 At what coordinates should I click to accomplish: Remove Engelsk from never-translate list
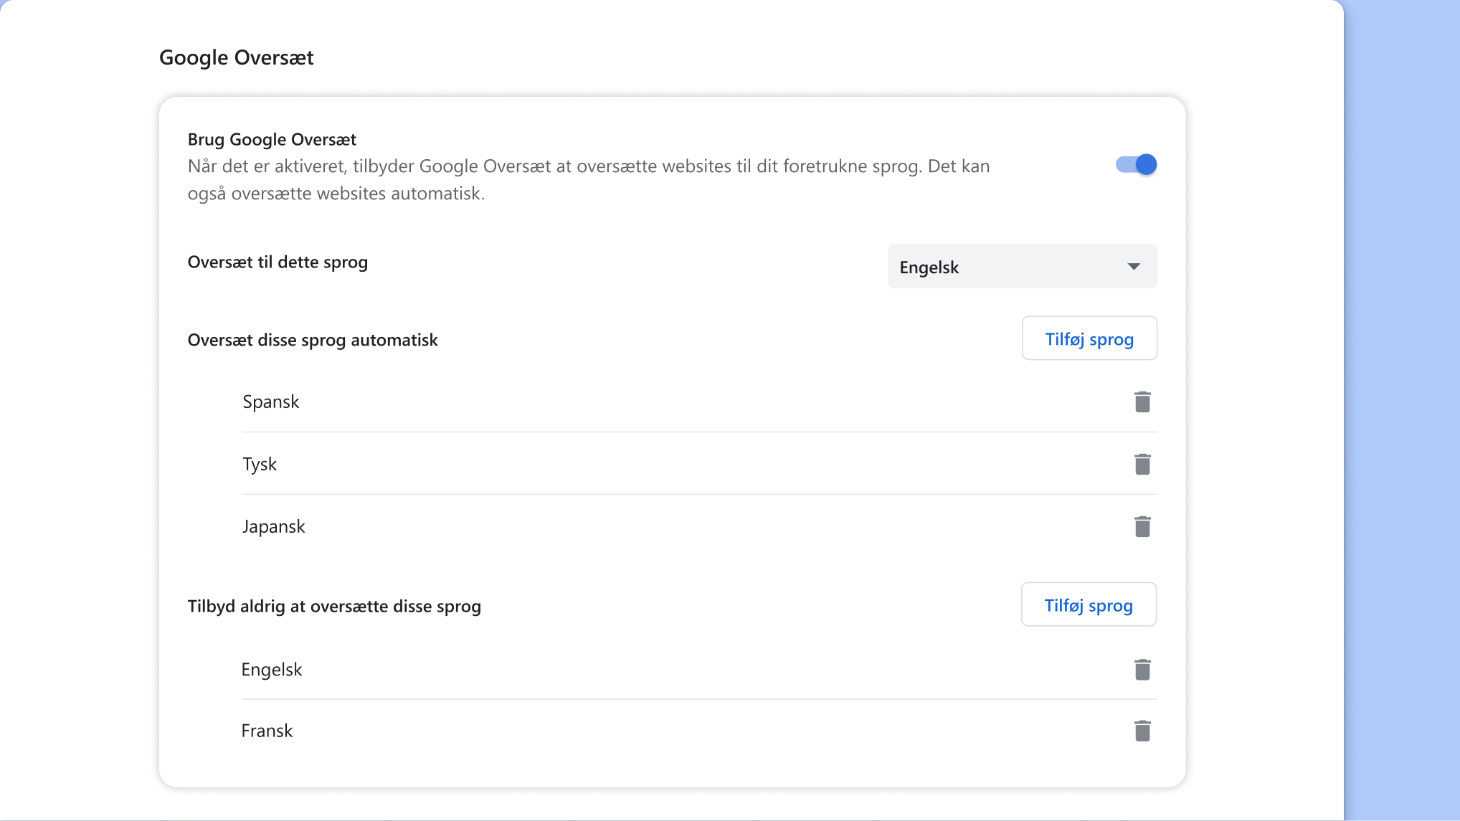[1142, 669]
